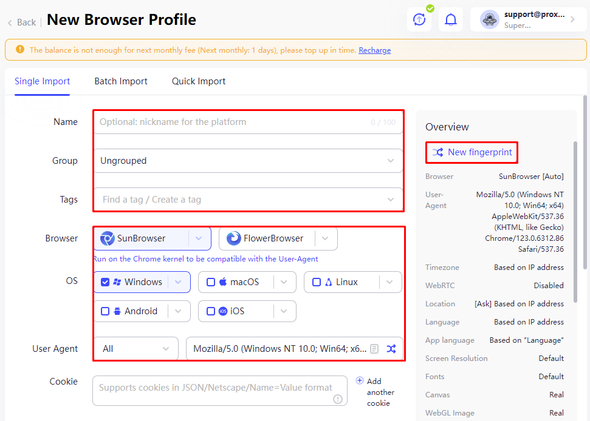590x421 pixels.
Task: Tick the Android checkbox
Action: tap(105, 311)
